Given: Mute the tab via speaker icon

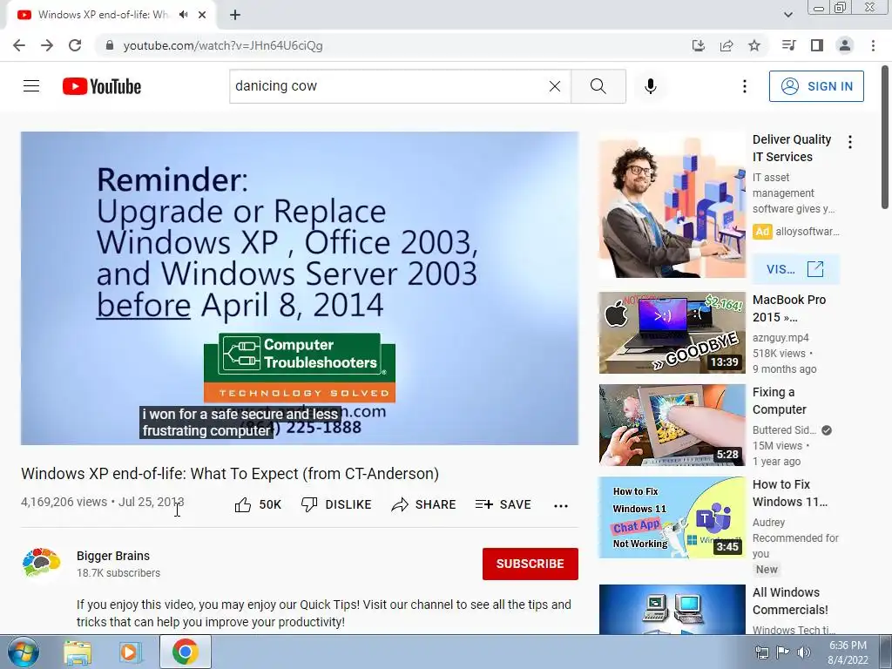Looking at the screenshot, I should coord(183,15).
